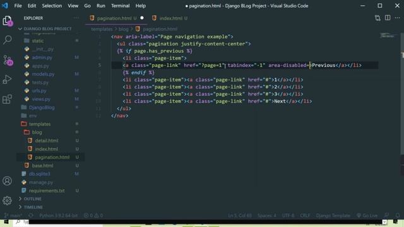The height and width of the screenshot is (227, 404).
Task: Collapse the blog folder
Action: pyautogui.click(x=37, y=132)
